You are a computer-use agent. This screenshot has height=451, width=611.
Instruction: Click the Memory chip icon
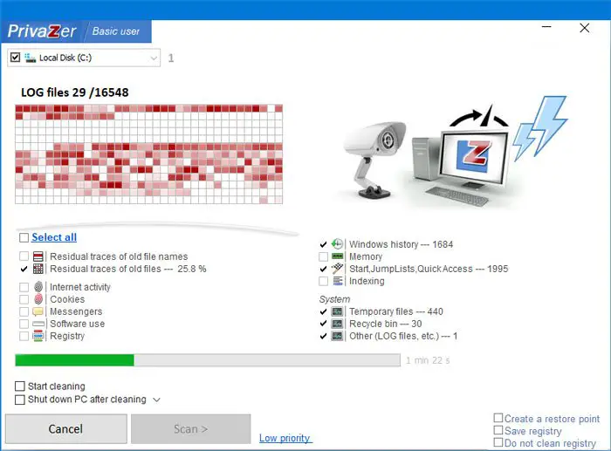[337, 256]
